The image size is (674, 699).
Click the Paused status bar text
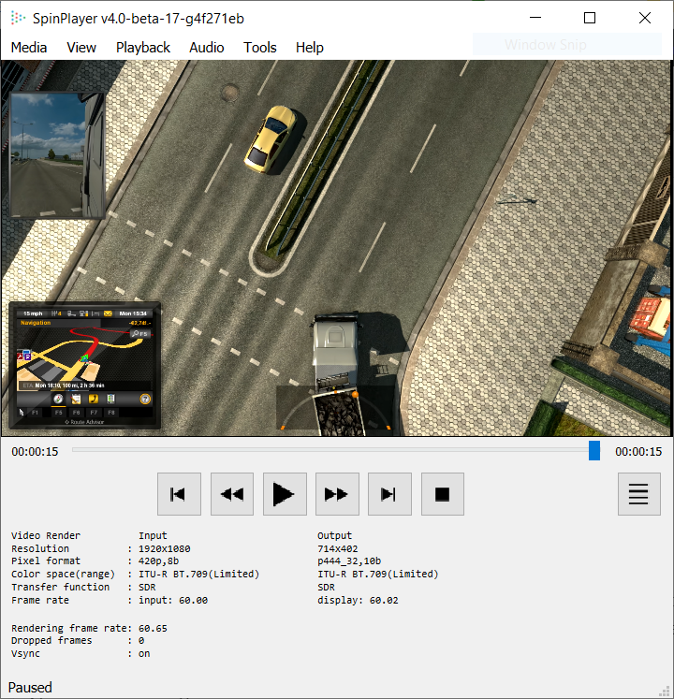pyautogui.click(x=30, y=687)
